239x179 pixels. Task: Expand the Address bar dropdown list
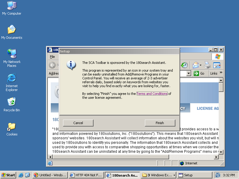[189, 73]
